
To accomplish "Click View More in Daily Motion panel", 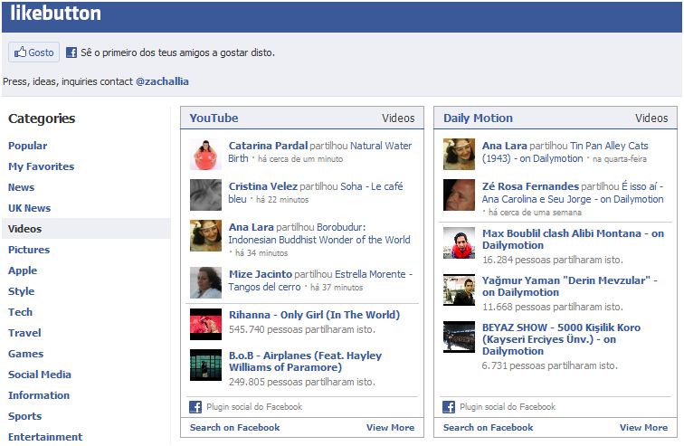I will [x=644, y=428].
